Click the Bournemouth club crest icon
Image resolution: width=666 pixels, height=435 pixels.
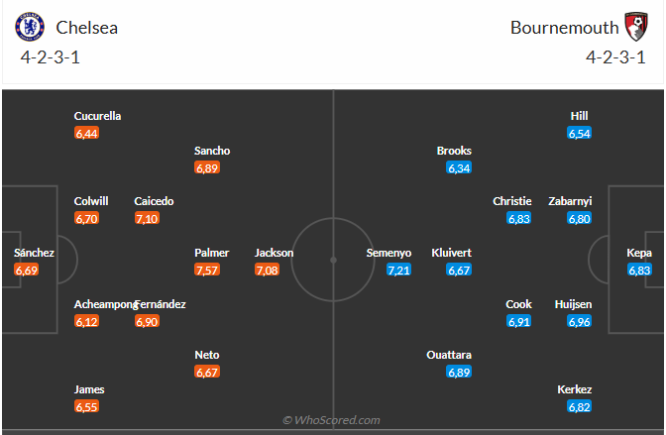coord(636,27)
